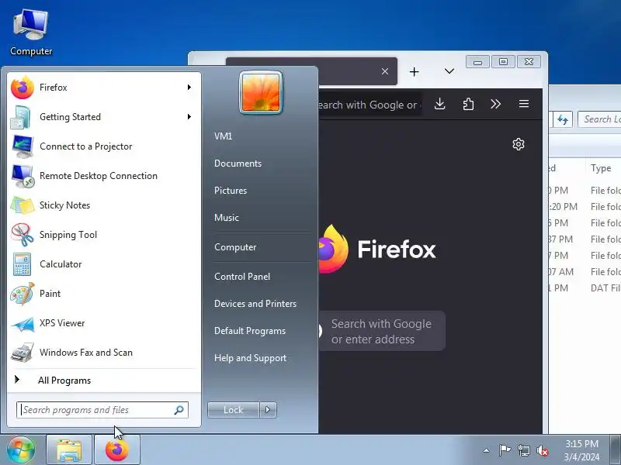
Task: Minimize the Firefox window
Action: pyautogui.click(x=478, y=62)
